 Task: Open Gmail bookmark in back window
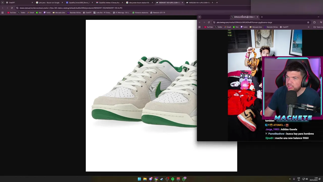point(31,13)
